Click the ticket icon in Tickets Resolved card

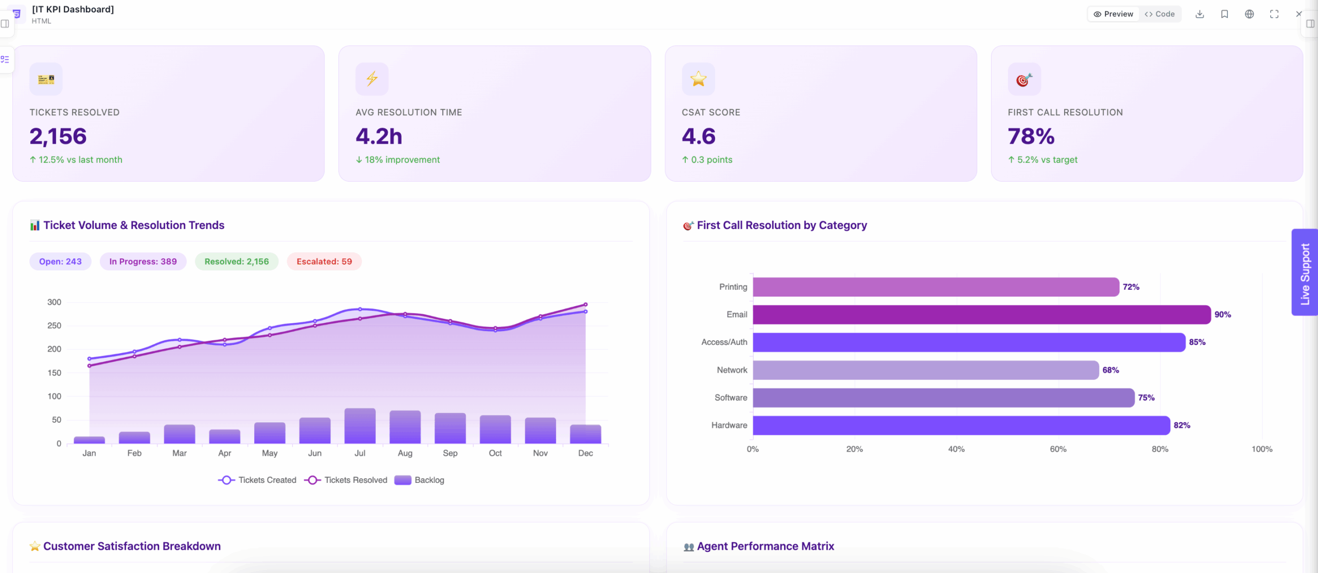(46, 79)
